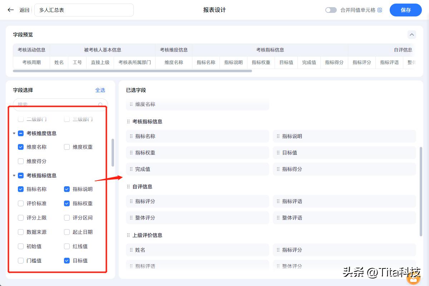Check the 起止日期 checkbox
Image resolution: width=429 pixels, height=286 pixels.
pyautogui.click(x=67, y=232)
